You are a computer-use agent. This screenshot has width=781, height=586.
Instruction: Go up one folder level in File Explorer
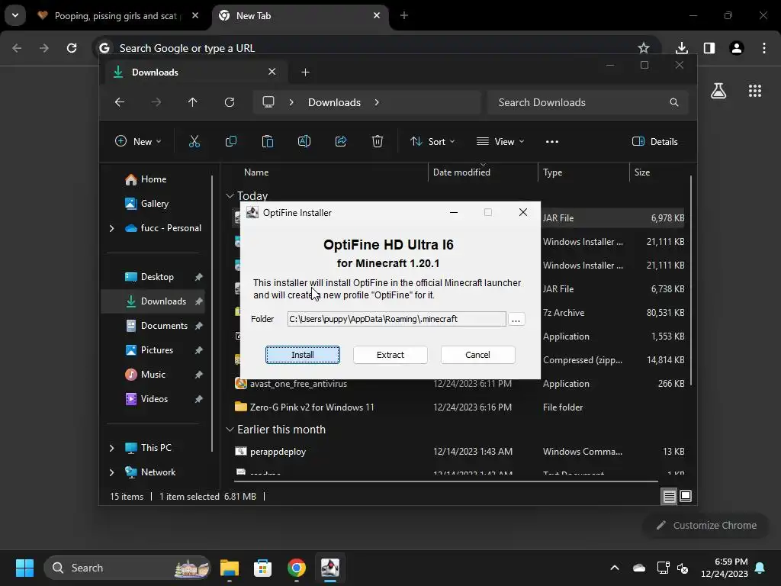tap(193, 102)
